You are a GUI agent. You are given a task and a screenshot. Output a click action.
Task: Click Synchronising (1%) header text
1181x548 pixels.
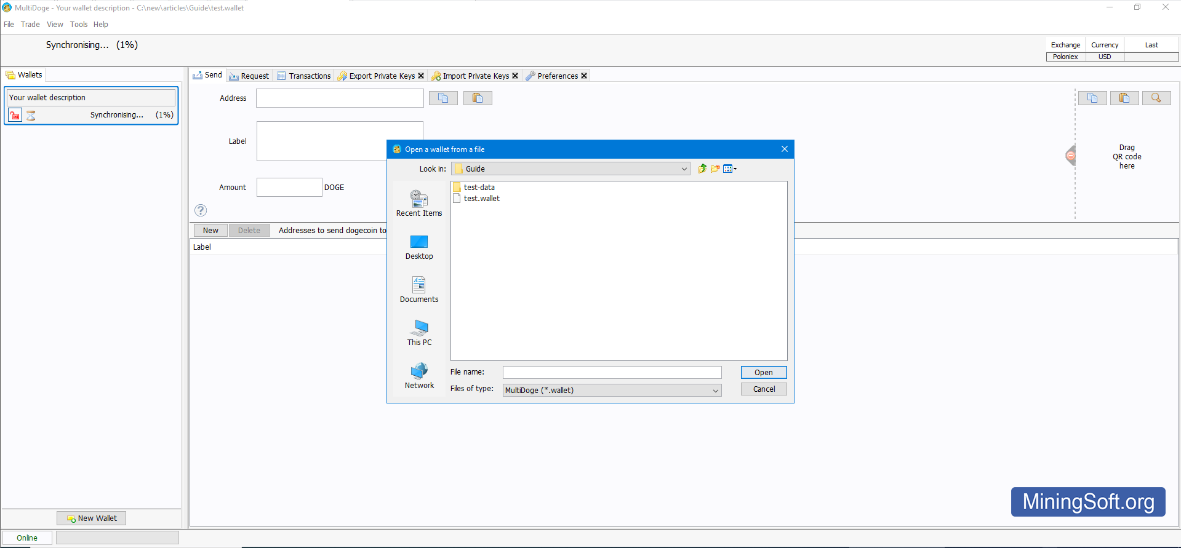click(92, 45)
